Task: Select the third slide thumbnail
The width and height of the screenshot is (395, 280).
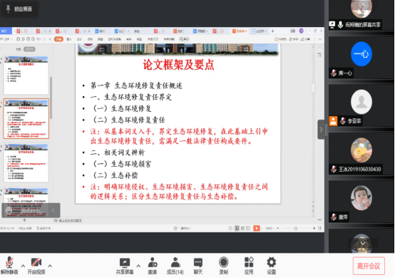Action: [26, 162]
